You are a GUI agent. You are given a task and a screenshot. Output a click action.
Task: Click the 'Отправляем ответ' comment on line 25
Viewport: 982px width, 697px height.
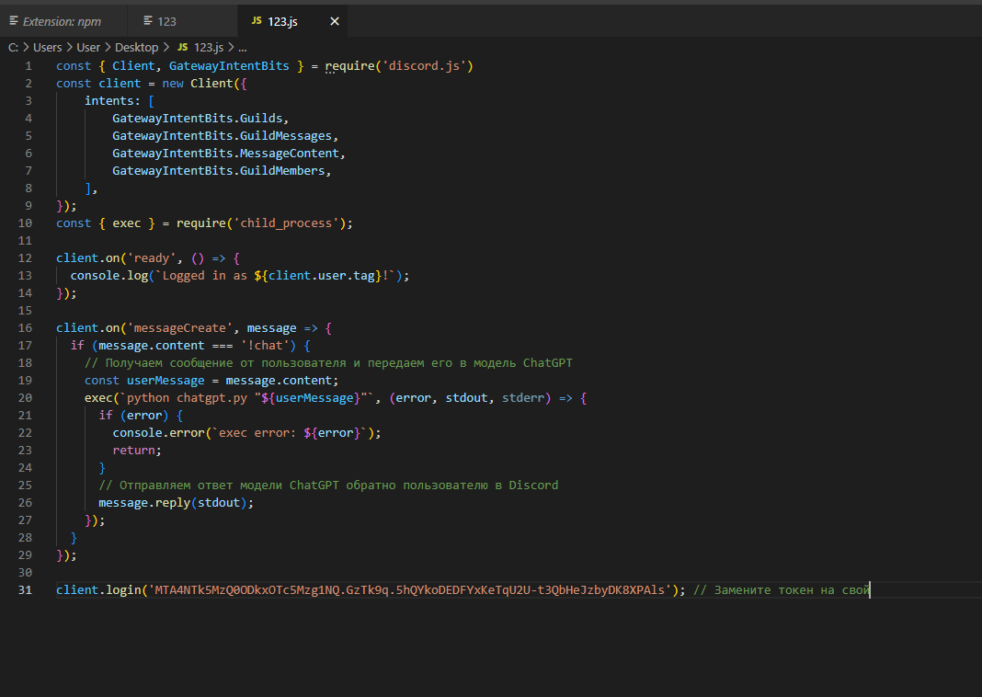328,486
